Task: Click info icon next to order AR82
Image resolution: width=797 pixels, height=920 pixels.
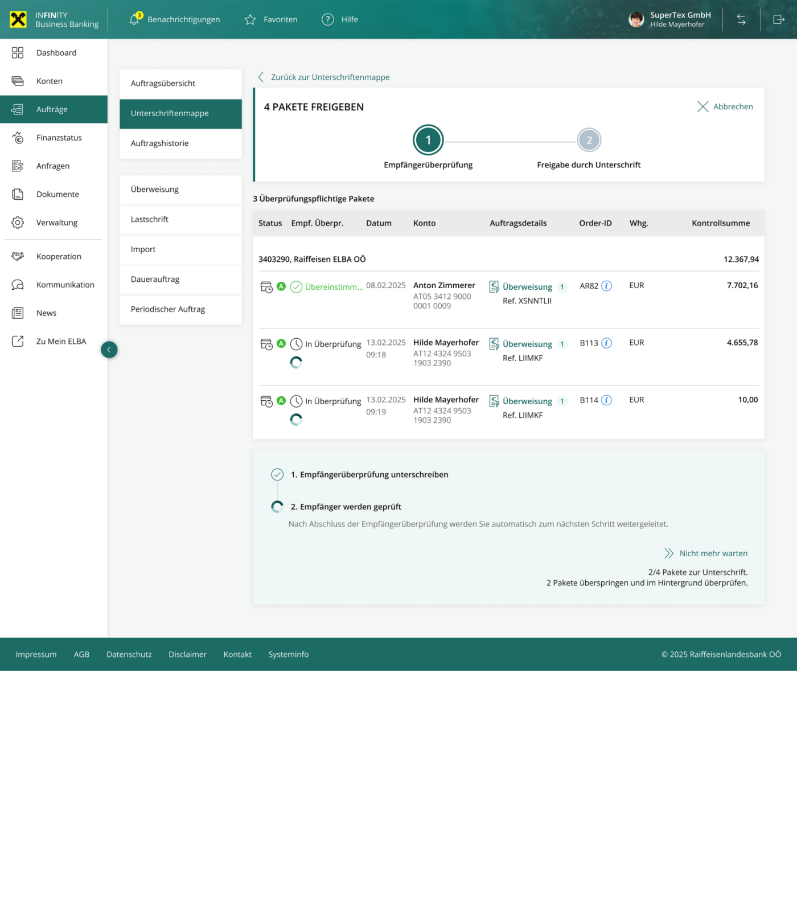Action: click(607, 286)
